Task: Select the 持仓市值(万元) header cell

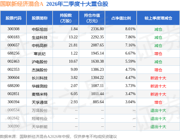Action: click(x=92, y=18)
